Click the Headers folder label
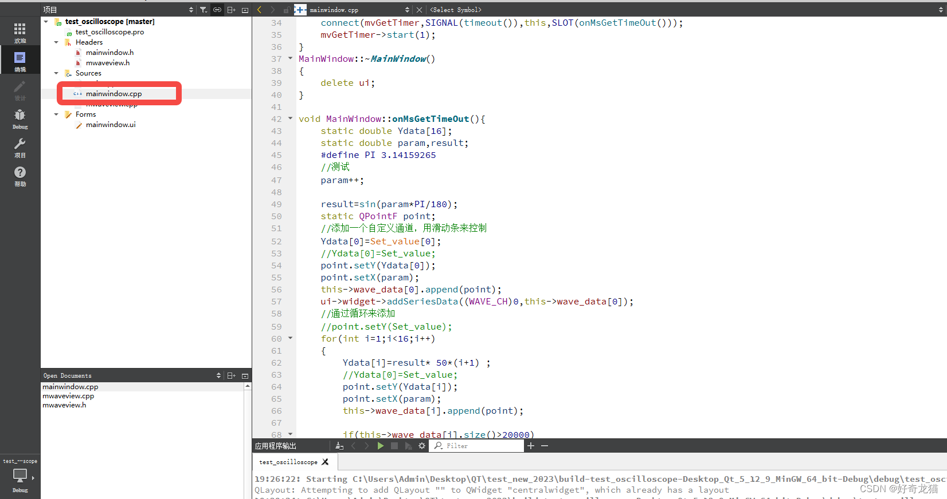 coord(89,42)
